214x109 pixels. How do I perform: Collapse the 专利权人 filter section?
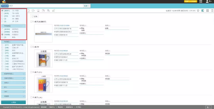click(13, 42)
